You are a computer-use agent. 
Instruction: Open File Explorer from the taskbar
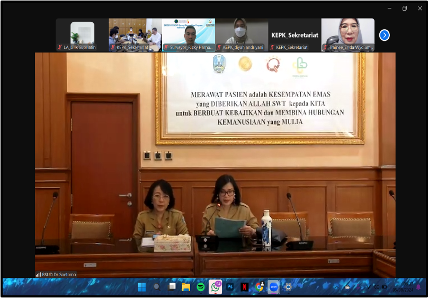(186, 287)
